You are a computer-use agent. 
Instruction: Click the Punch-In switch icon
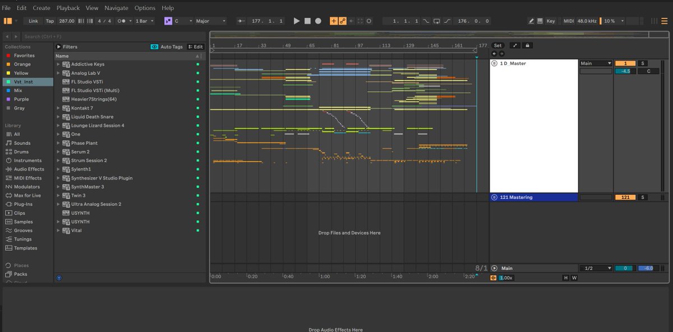pyautogui.click(x=426, y=21)
